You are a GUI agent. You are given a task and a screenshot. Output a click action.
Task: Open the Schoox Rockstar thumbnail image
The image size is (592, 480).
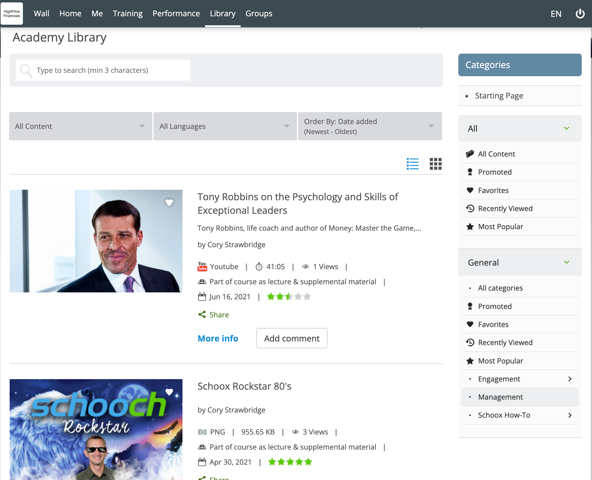(x=96, y=429)
